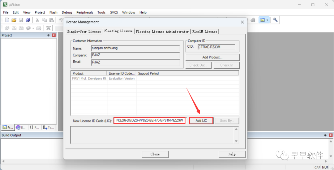Pin the Project panel with the pushpin icon
The height and width of the screenshot is (170, 334).
point(48,35)
